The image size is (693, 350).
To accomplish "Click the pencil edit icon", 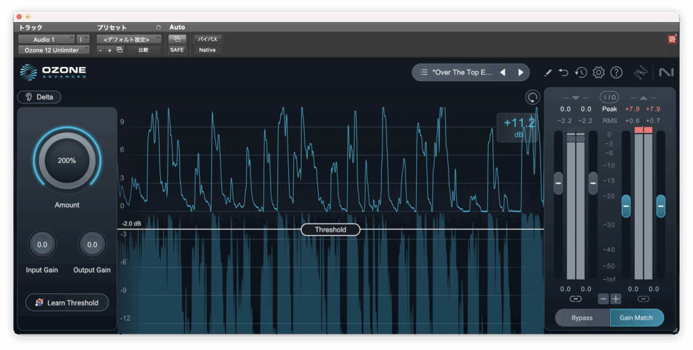I will tap(548, 72).
